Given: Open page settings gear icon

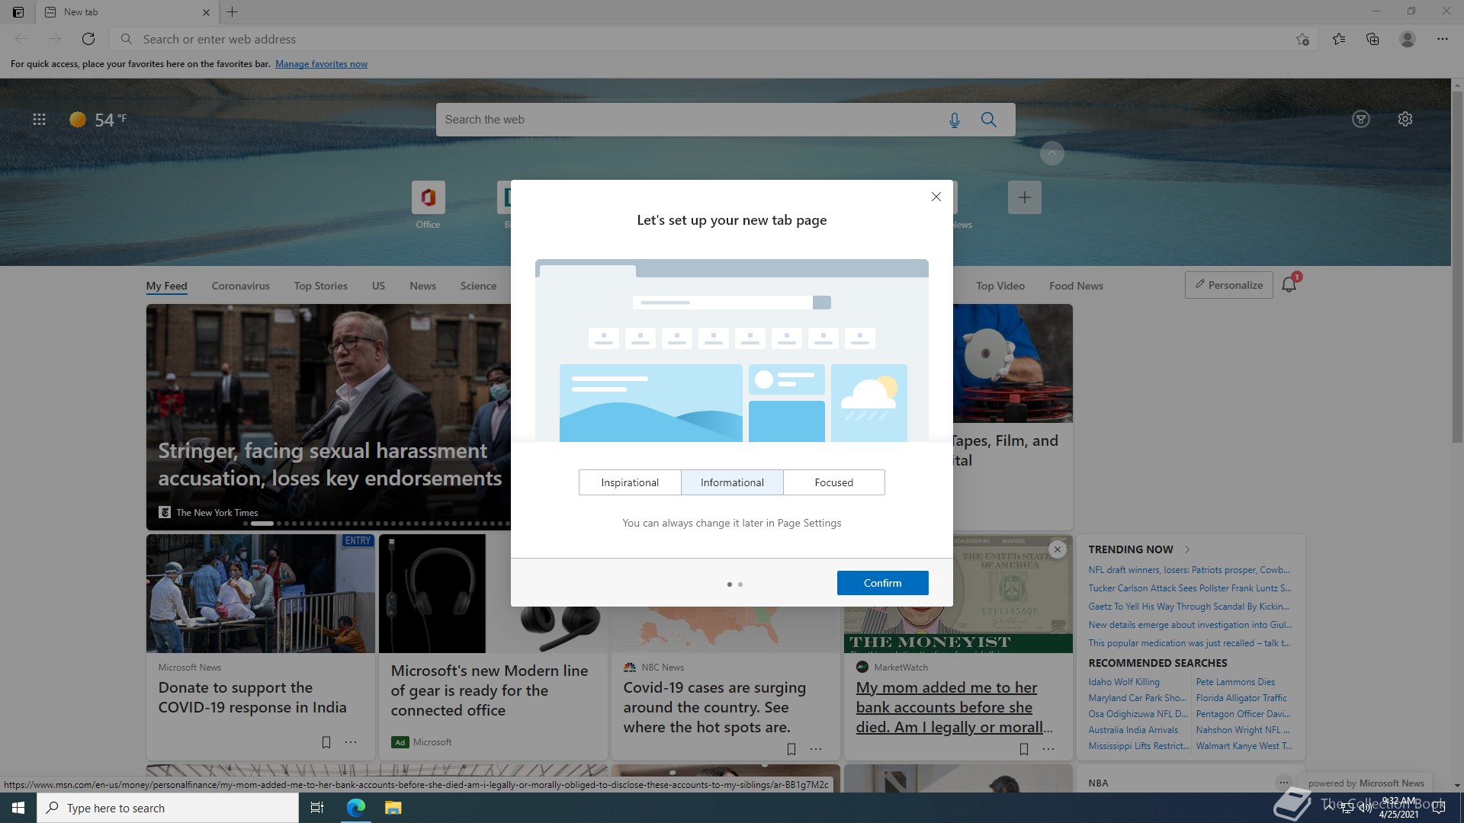Looking at the screenshot, I should pyautogui.click(x=1405, y=119).
